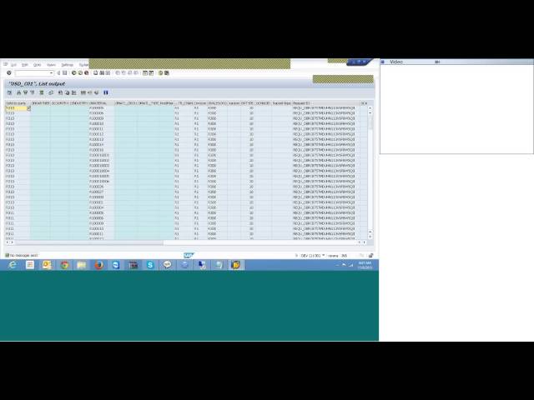Viewport: 534px width, 400px height.
Task: Open Internet Explorer from the taskbar
Action: pos(13,265)
